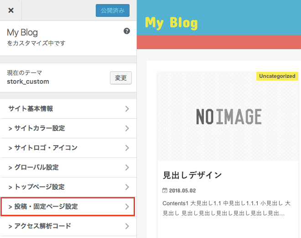Click the calendar icon beside 2018.05.02
This screenshot has height=238, width=301.
(165, 191)
